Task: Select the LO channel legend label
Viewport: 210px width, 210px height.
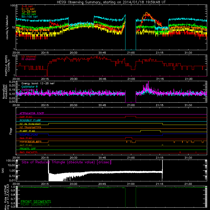Action: coord(29,56)
